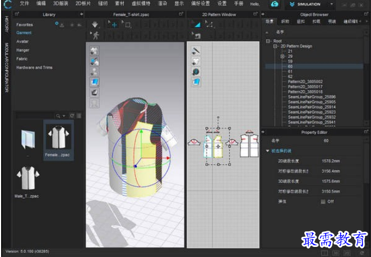Collapse the Root tree node
Image resolution: width=371 pixels, height=257 pixels.
point(268,41)
